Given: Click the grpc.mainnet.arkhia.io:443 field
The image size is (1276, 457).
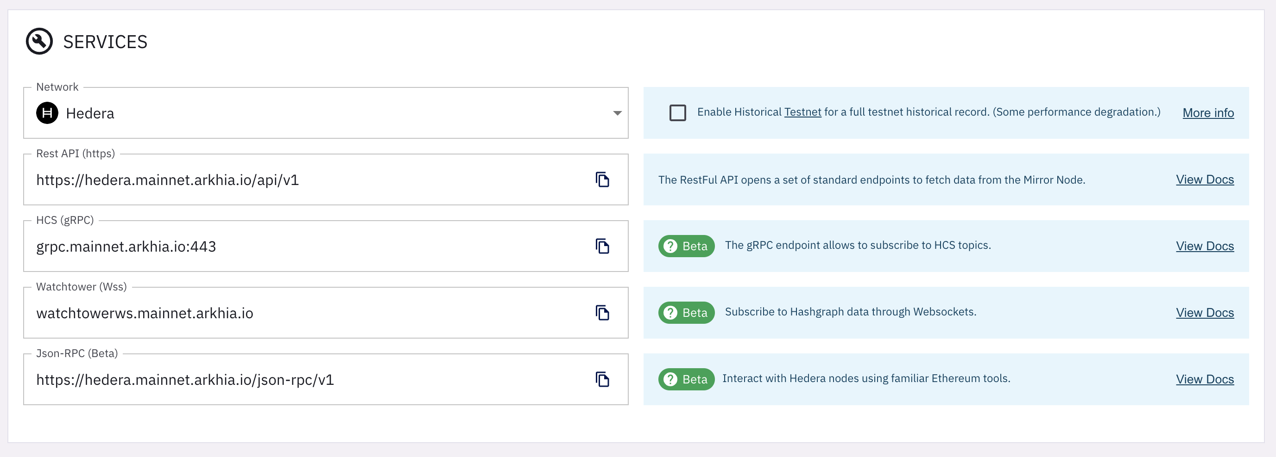Looking at the screenshot, I should pyautogui.click(x=325, y=246).
